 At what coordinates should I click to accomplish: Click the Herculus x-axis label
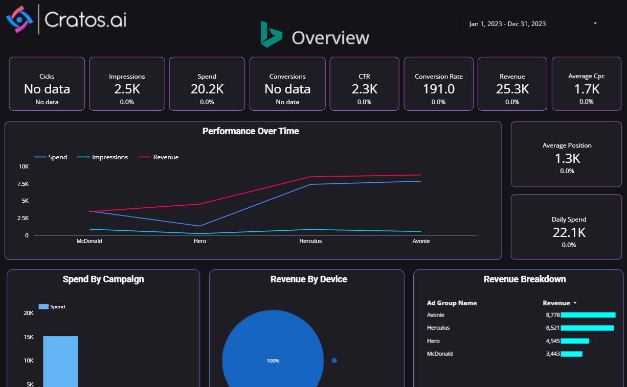tap(310, 241)
